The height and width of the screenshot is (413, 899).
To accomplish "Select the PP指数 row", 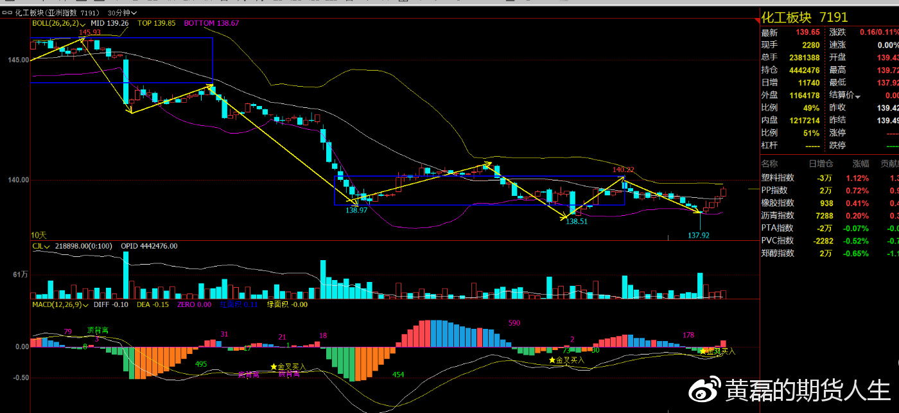I will (x=830, y=191).
